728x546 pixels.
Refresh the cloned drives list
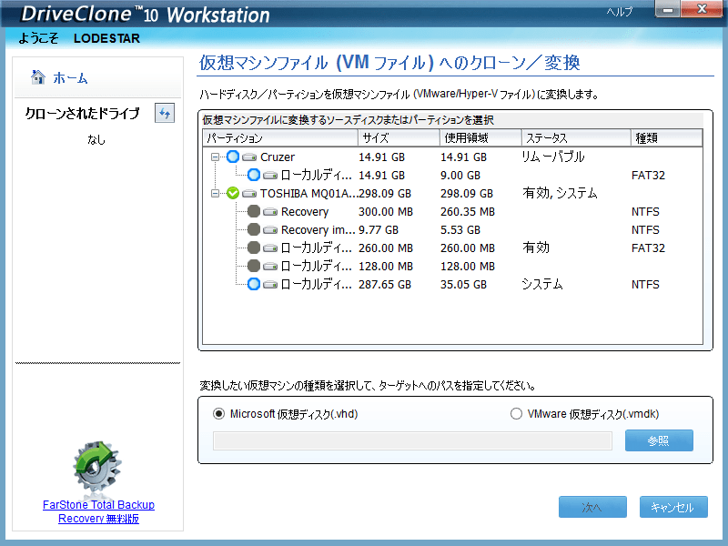click(164, 112)
